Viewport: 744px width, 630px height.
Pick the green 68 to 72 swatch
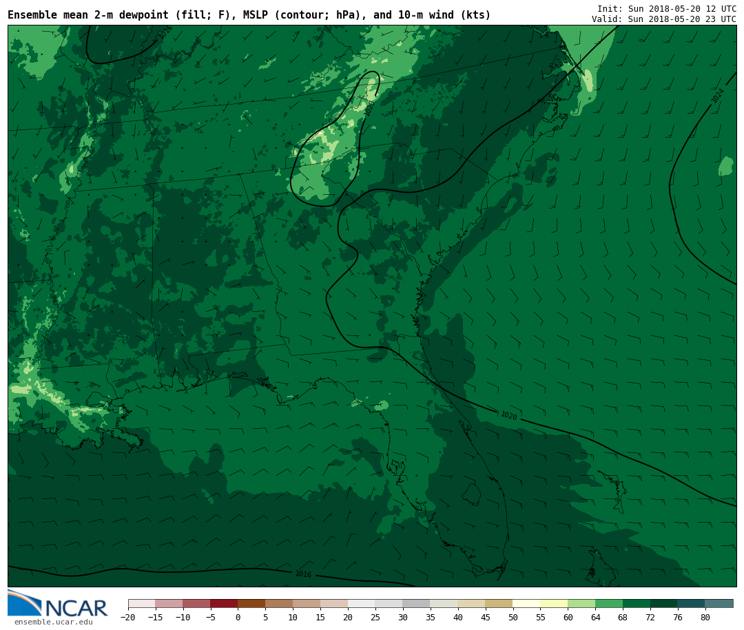(637, 603)
